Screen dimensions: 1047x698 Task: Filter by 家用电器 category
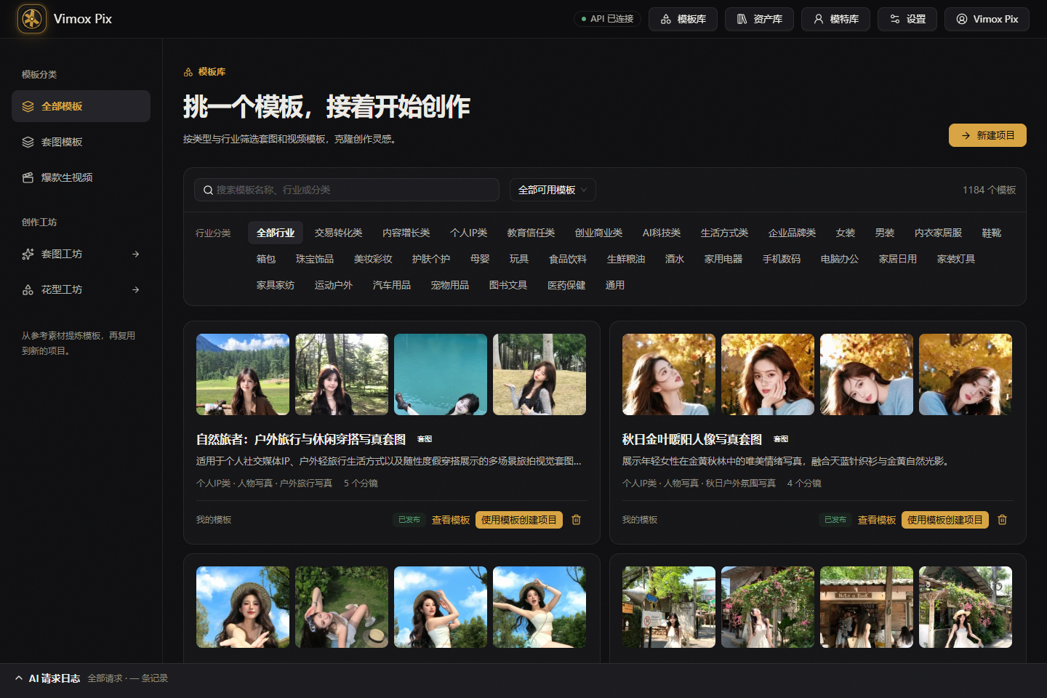(723, 259)
